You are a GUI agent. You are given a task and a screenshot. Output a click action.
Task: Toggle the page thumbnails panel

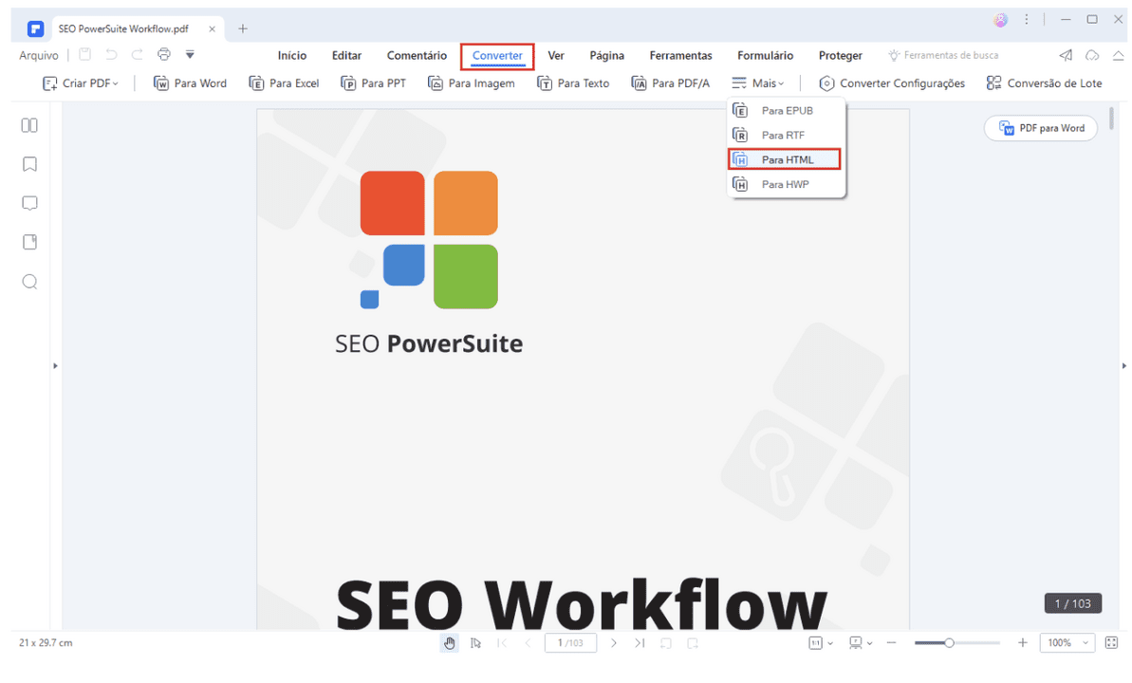[x=29, y=125]
